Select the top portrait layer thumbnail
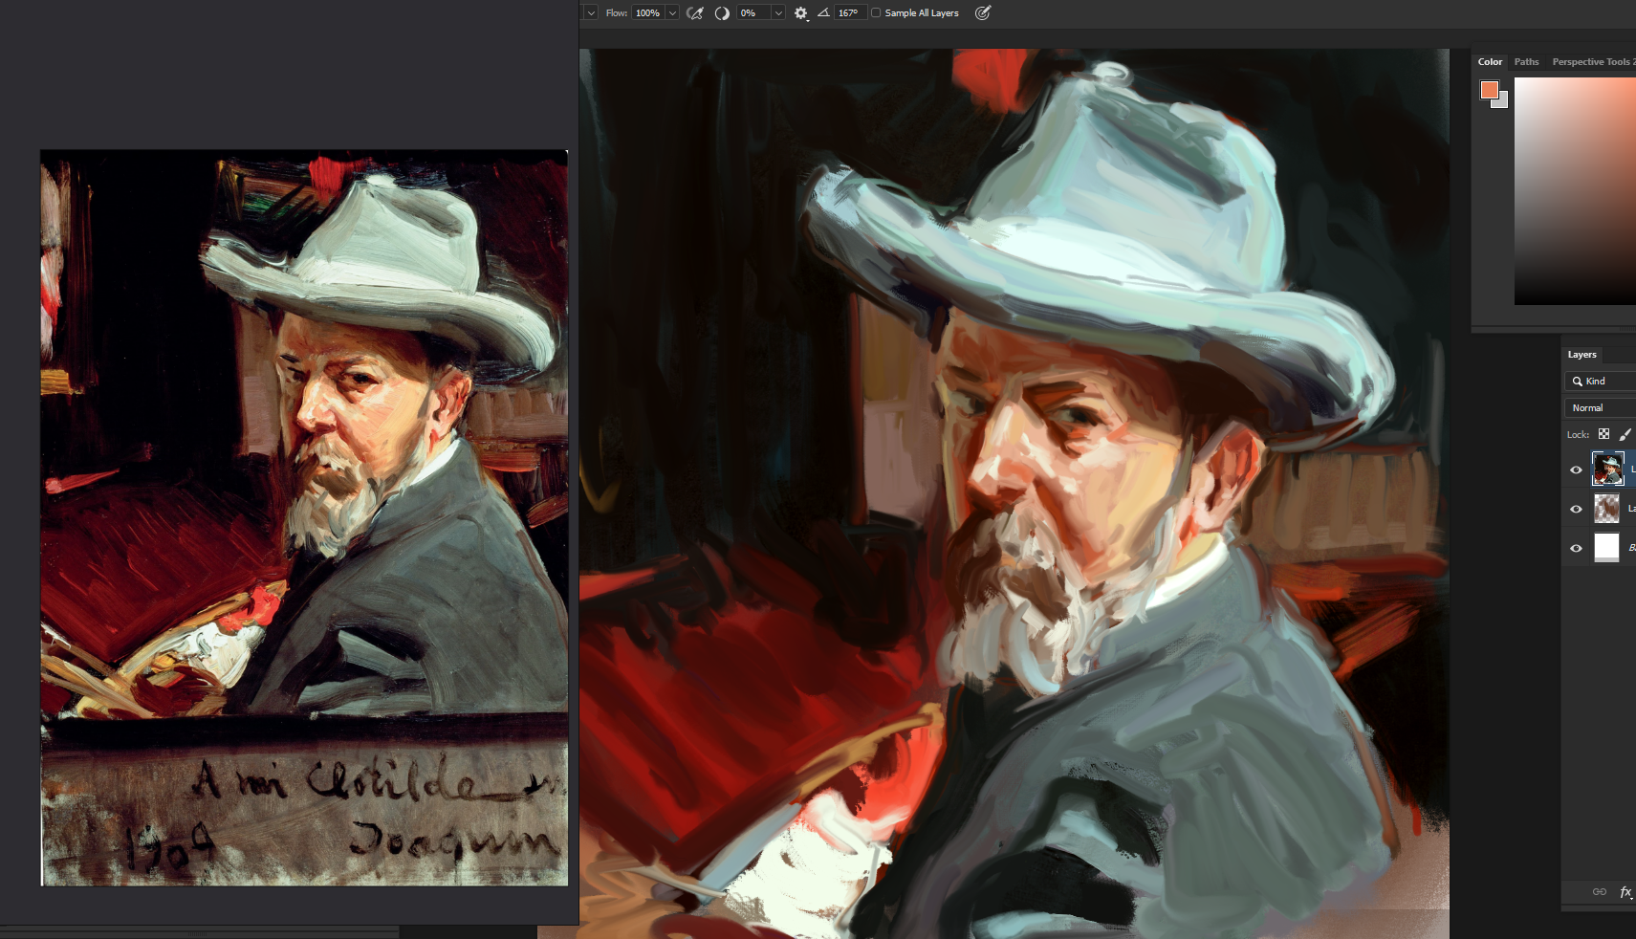This screenshot has height=939, width=1636. [x=1607, y=469]
